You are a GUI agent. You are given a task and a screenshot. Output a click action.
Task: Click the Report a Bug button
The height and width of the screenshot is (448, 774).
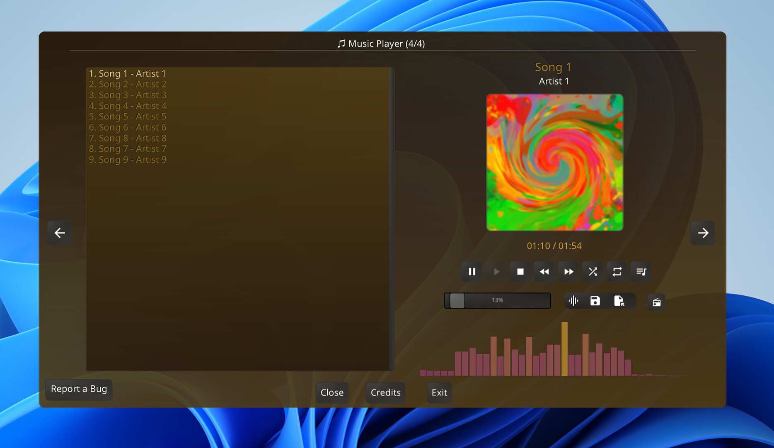[79, 389]
